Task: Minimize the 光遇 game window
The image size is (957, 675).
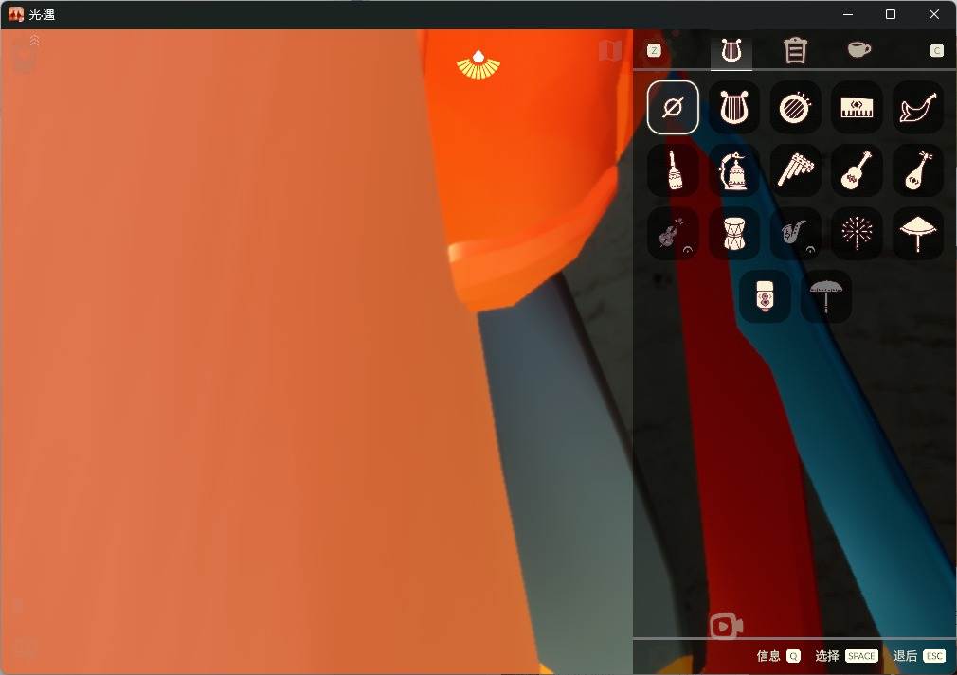Action: point(848,14)
